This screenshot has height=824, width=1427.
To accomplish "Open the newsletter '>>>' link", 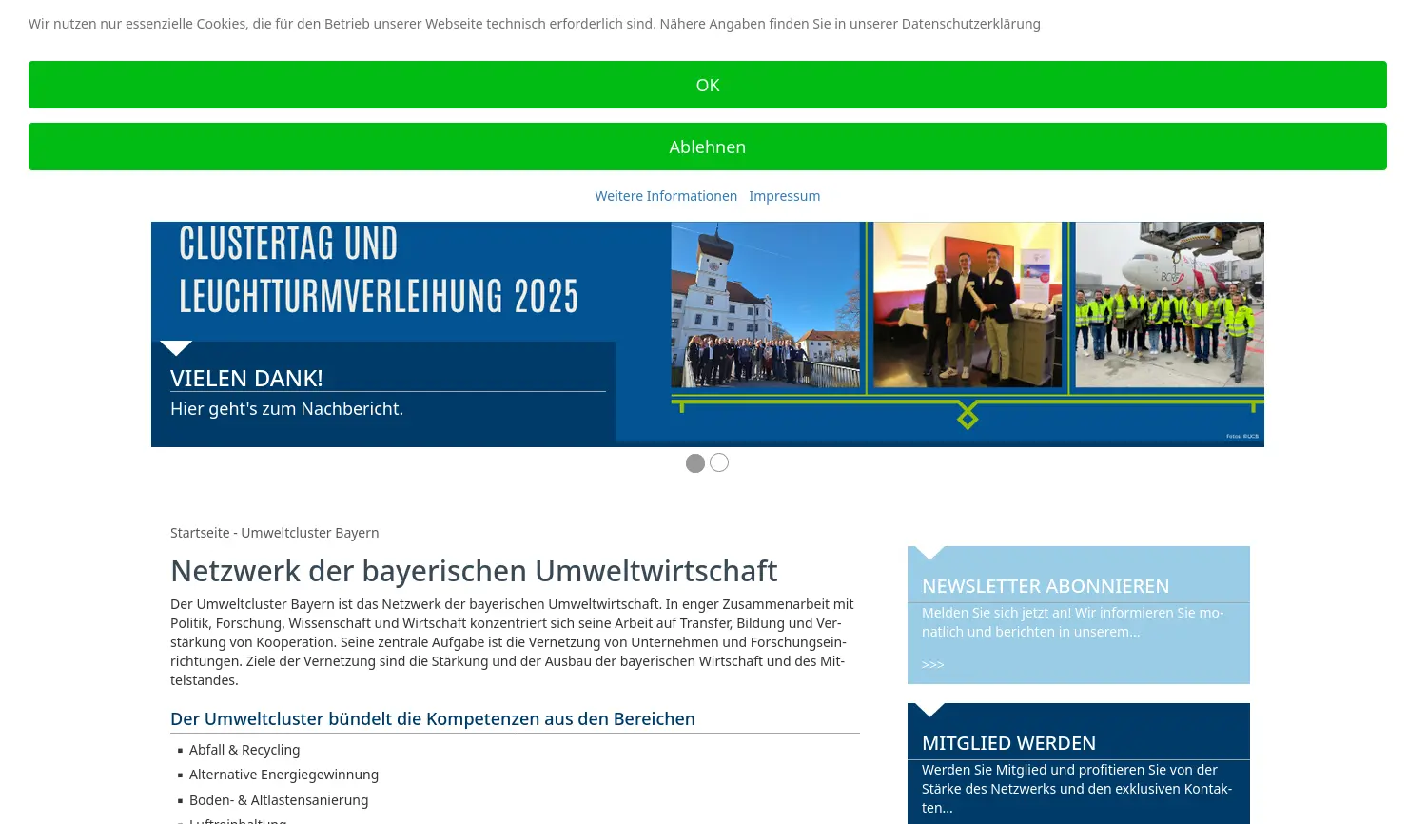I will [x=932, y=664].
